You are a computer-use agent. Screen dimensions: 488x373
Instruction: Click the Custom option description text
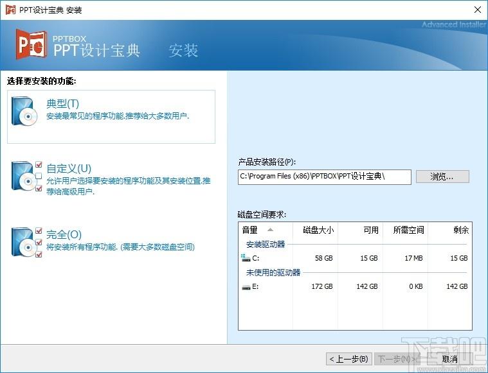click(128, 186)
